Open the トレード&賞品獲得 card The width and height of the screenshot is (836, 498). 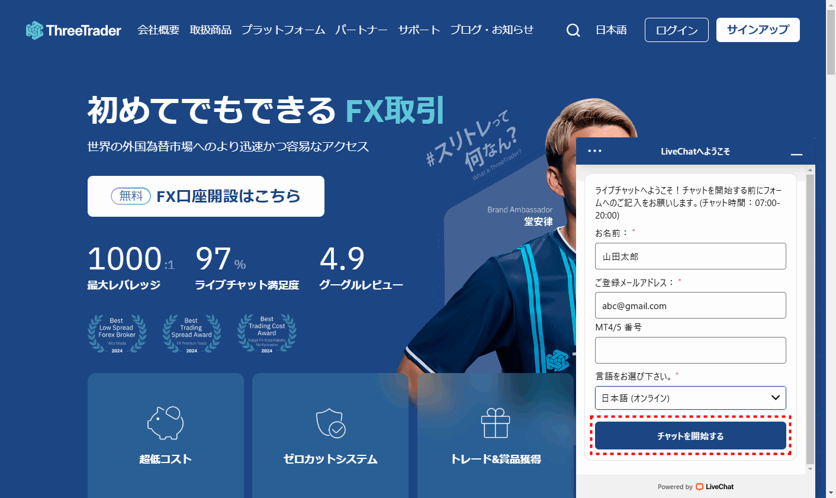tap(496, 435)
